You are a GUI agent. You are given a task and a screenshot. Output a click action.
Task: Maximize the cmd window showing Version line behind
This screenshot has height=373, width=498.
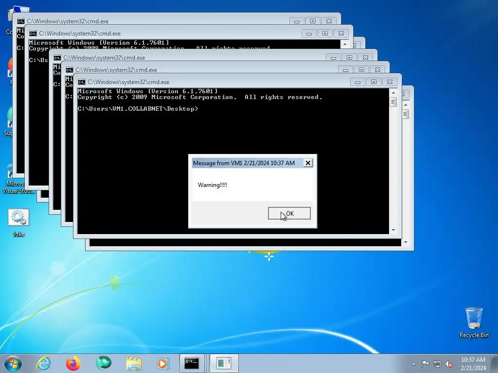[x=325, y=34]
